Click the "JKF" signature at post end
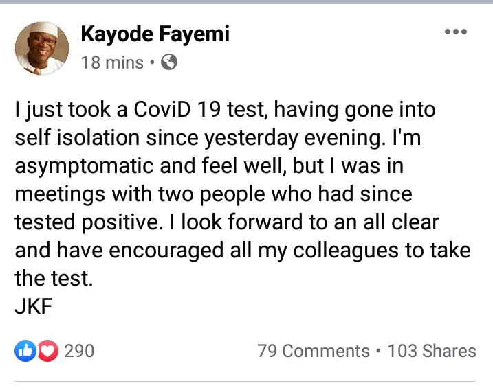The image size is (493, 390). click(x=33, y=307)
